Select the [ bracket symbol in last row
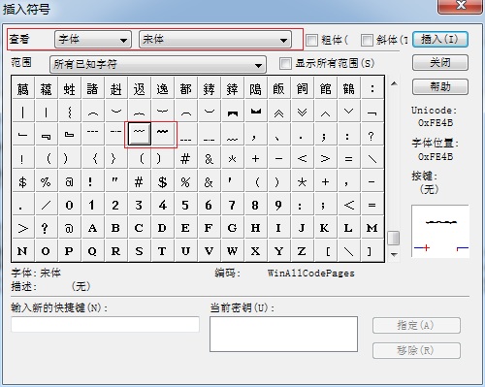The width and height of the screenshot is (485, 387). [325, 251]
